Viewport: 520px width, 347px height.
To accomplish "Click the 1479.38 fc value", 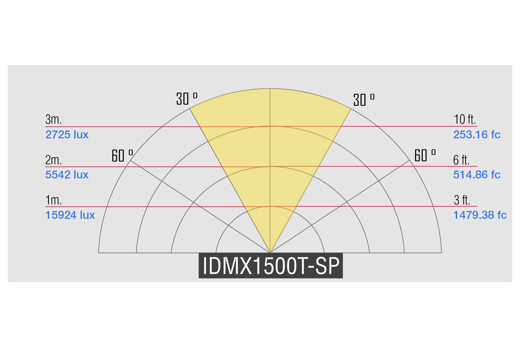I will (x=480, y=215).
